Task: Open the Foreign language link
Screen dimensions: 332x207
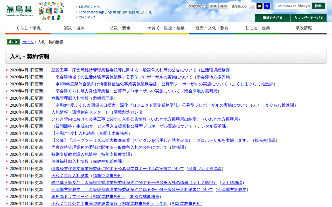Action: tap(116, 12)
